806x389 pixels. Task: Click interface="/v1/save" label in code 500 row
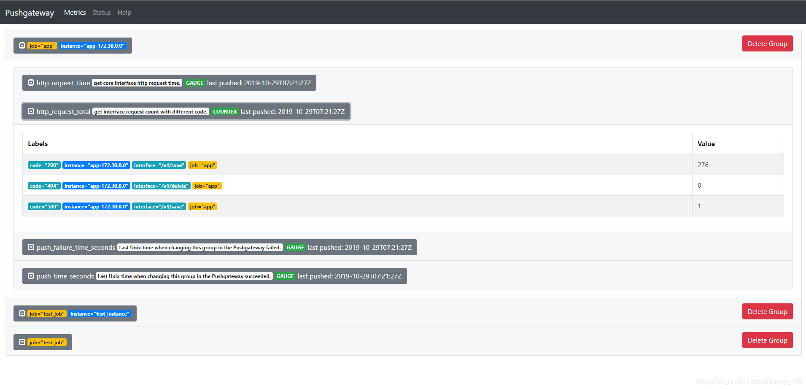coord(159,207)
